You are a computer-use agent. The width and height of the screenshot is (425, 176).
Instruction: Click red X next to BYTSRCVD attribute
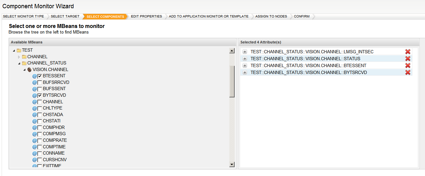[x=408, y=72]
